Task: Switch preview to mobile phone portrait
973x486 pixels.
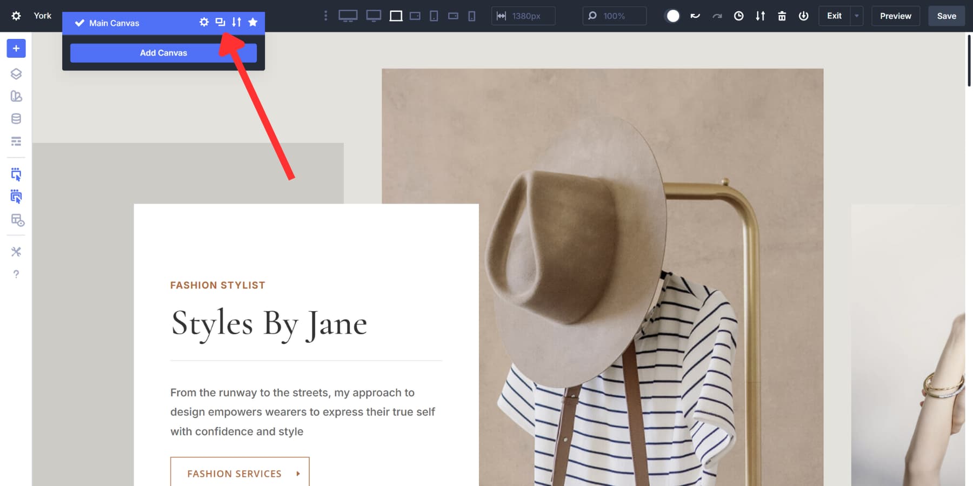Action: click(472, 16)
